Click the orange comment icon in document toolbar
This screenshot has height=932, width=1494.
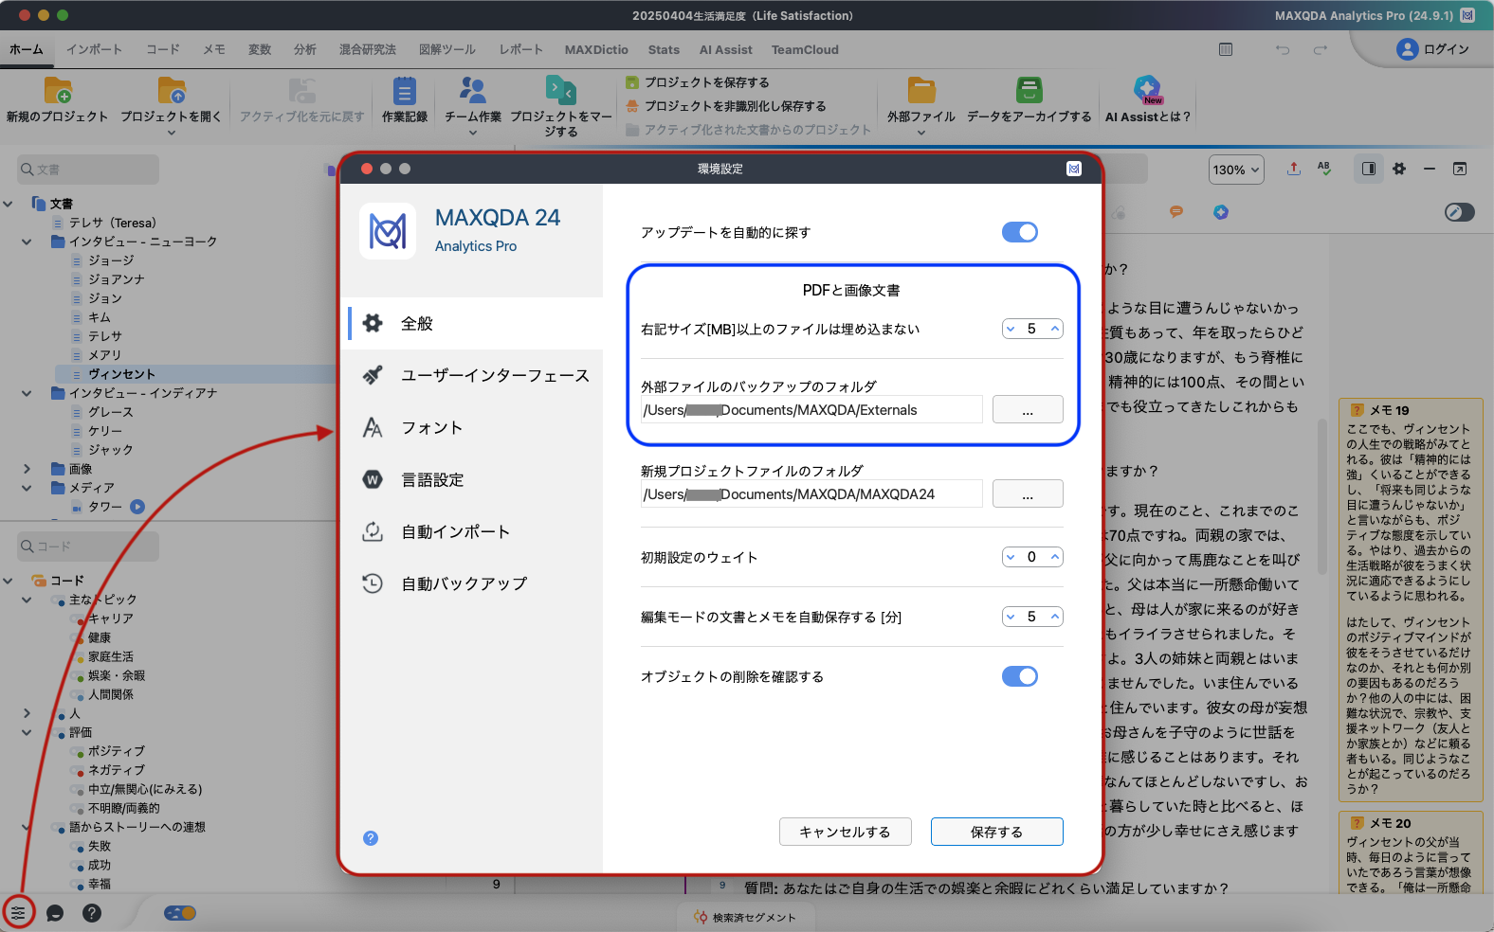tap(1175, 211)
